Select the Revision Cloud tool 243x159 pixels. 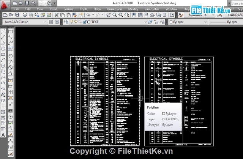click(x=3, y=71)
